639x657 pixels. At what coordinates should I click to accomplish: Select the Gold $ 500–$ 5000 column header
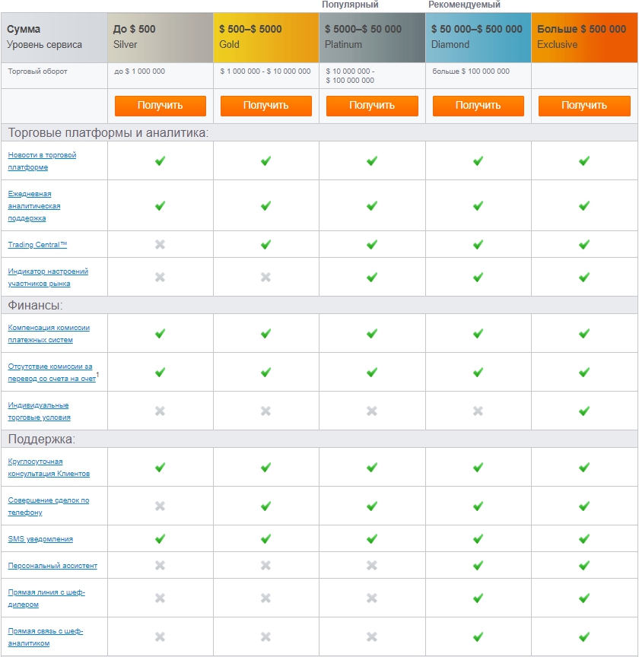[x=265, y=37]
